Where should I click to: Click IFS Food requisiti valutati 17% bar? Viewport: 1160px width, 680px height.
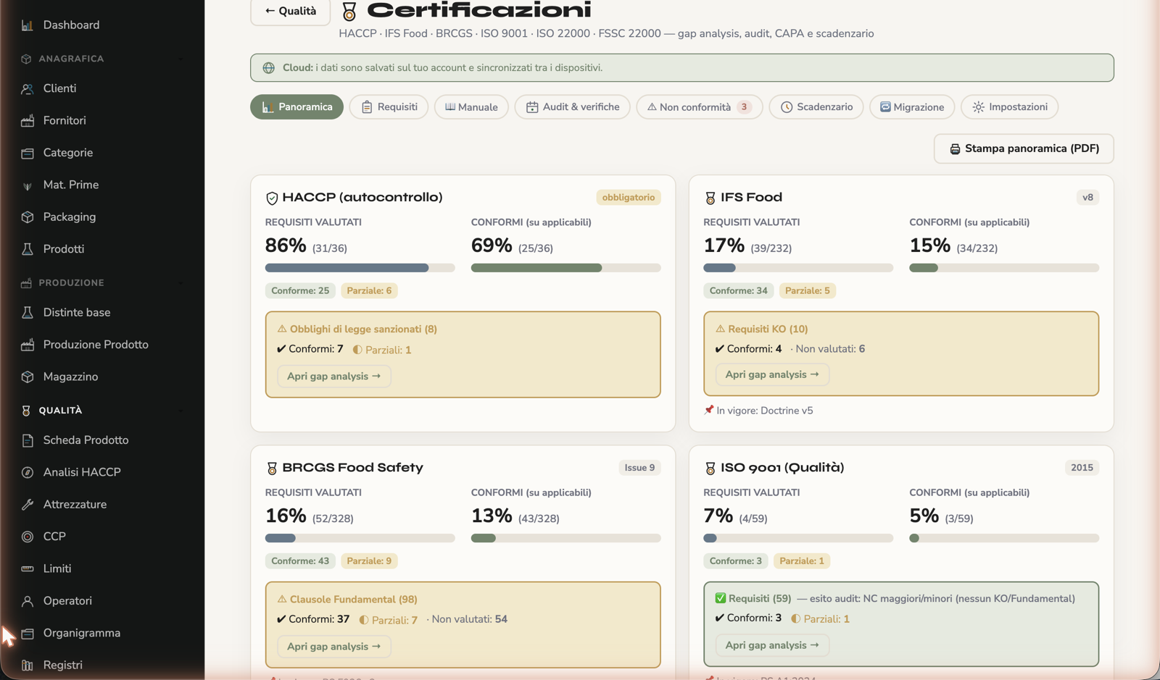pyautogui.click(x=797, y=268)
